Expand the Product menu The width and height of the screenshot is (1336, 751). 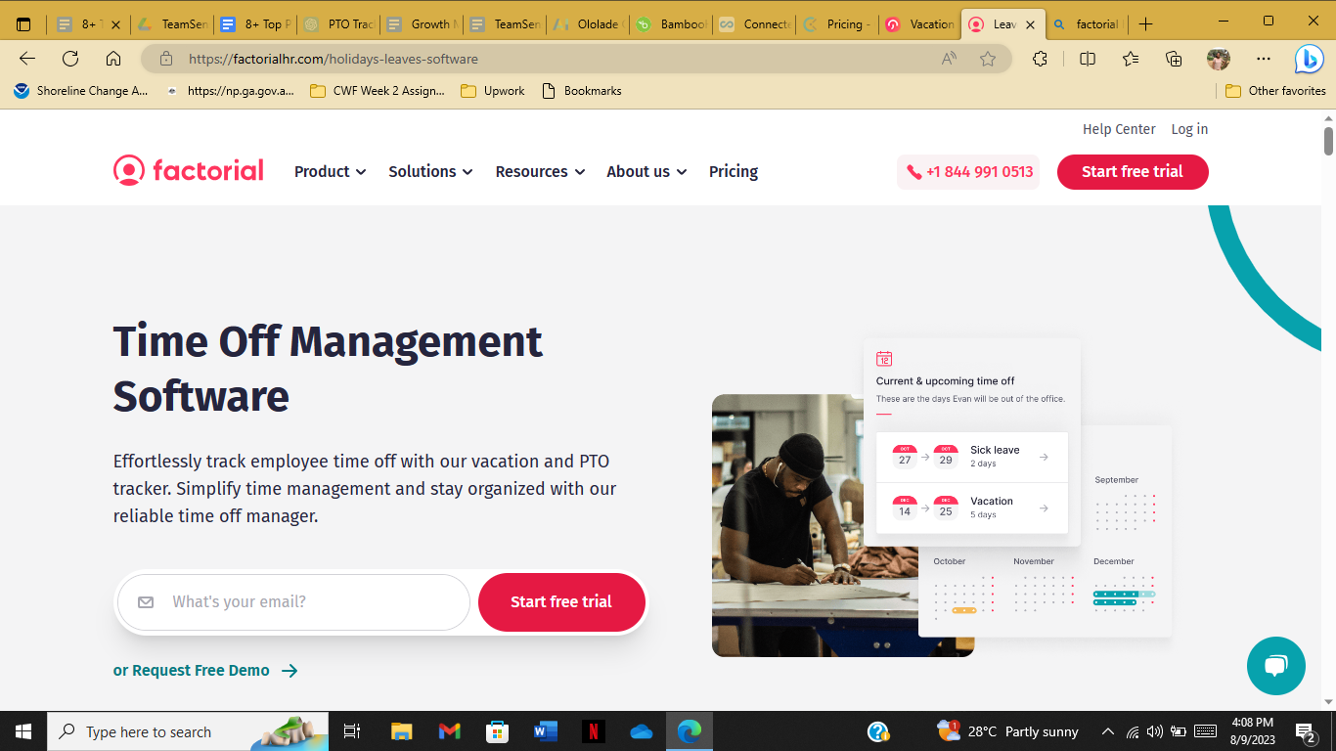pyautogui.click(x=331, y=171)
